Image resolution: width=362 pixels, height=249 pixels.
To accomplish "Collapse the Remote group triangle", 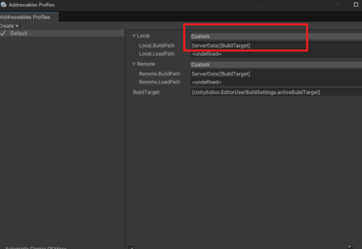I will 134,64.
